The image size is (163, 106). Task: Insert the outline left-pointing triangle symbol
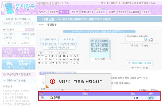click(42, 63)
